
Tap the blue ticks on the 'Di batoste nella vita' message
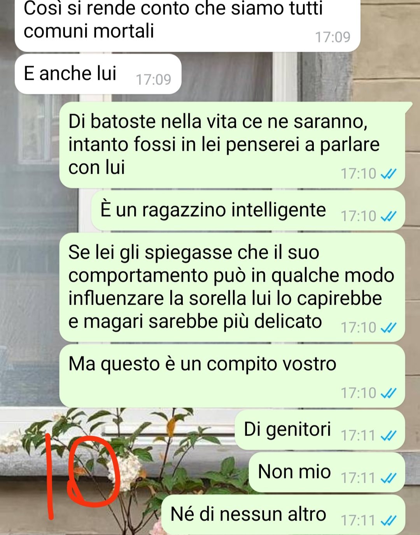click(x=388, y=174)
